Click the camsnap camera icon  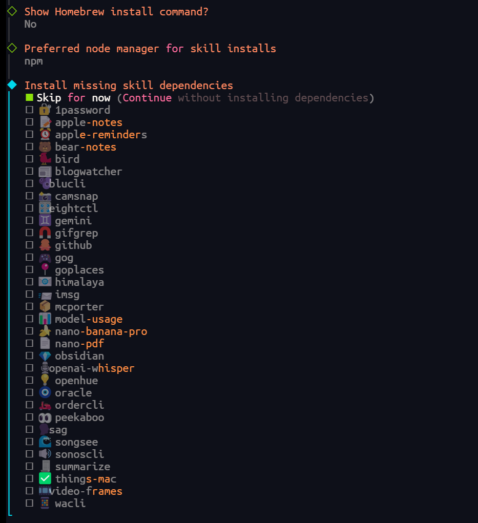(x=45, y=196)
